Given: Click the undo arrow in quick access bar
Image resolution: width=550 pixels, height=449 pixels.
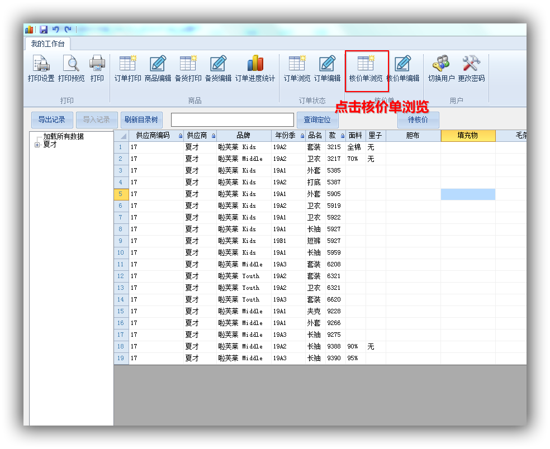Looking at the screenshot, I should click(x=56, y=30).
